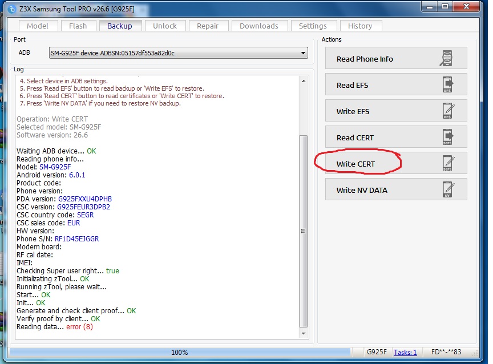
Task: Click 'Generate and check client proof... OK' line
Action: coord(76,311)
